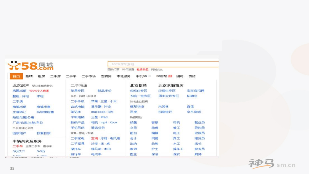Screen dimensions: 309x174
Task: Click the 二手手机 link
Action: tap(78, 101)
